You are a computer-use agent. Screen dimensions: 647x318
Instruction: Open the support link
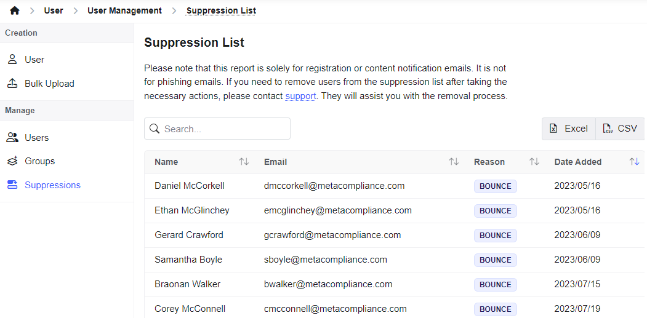pyautogui.click(x=300, y=97)
